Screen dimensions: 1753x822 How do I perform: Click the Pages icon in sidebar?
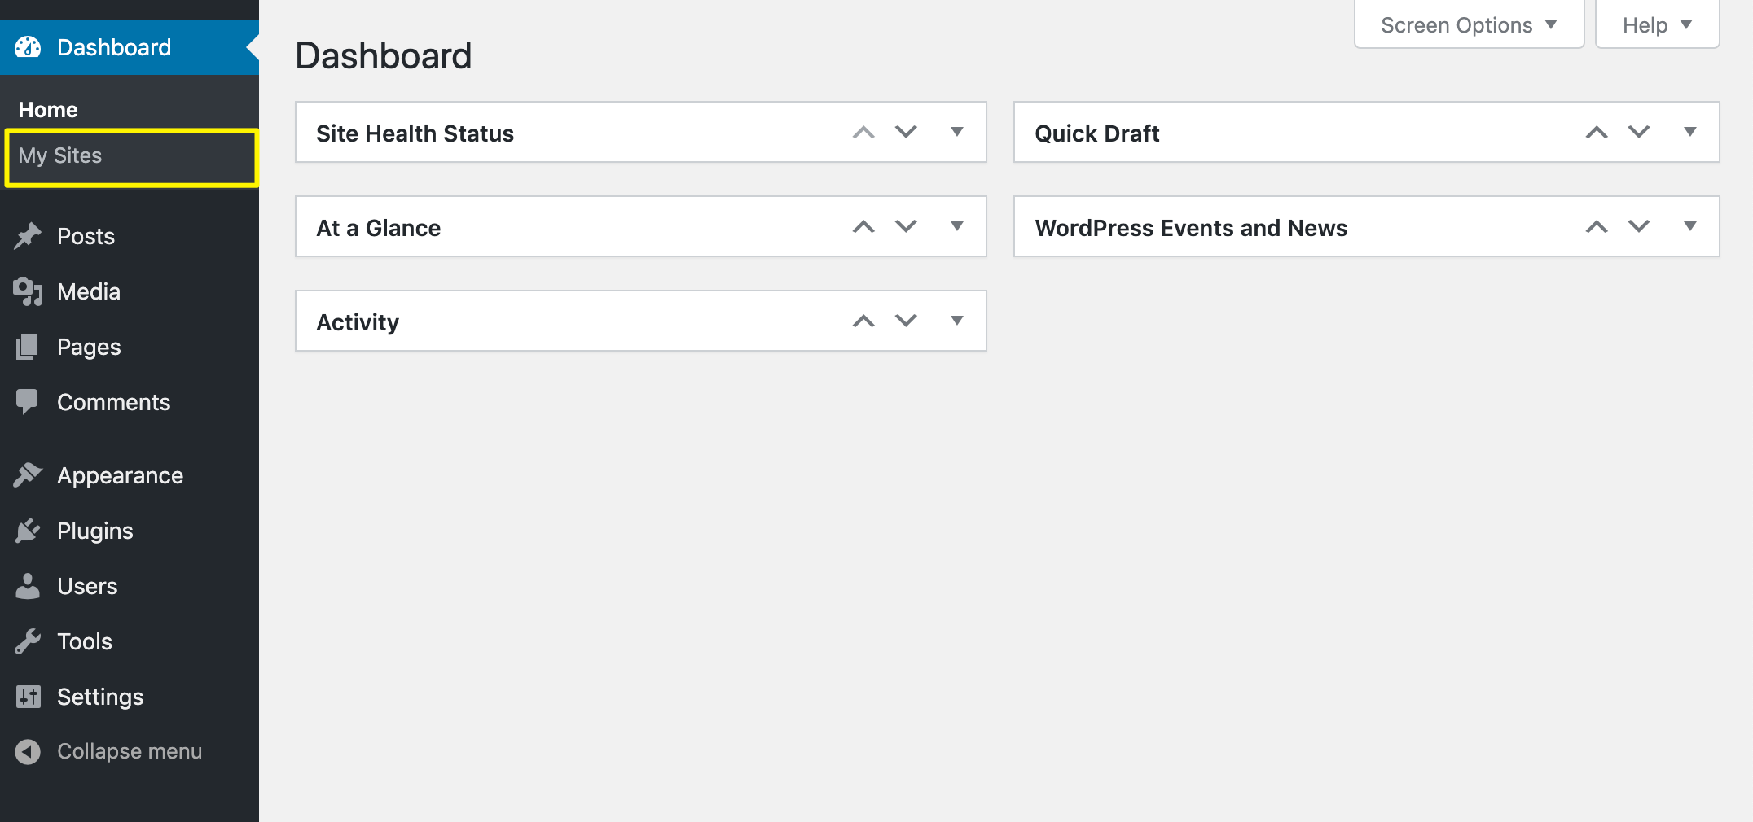pos(28,347)
